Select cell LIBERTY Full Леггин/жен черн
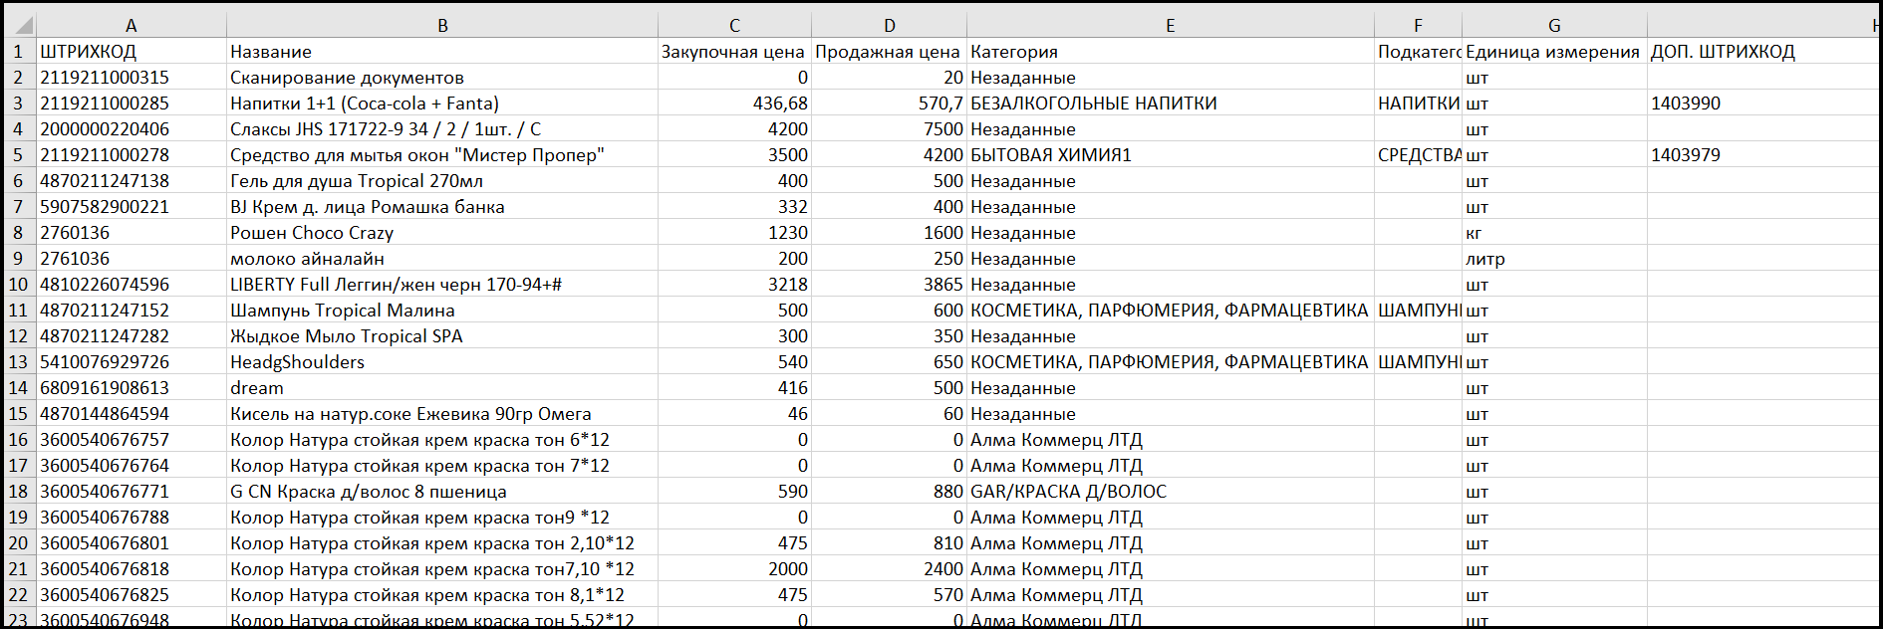The image size is (1883, 629). point(442,284)
